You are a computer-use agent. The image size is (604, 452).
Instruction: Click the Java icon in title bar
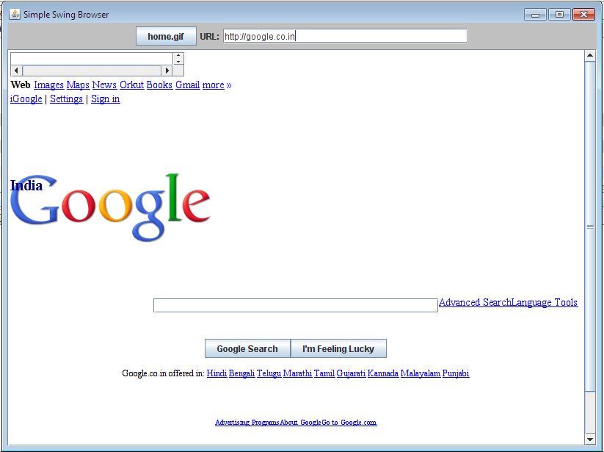pyautogui.click(x=15, y=14)
